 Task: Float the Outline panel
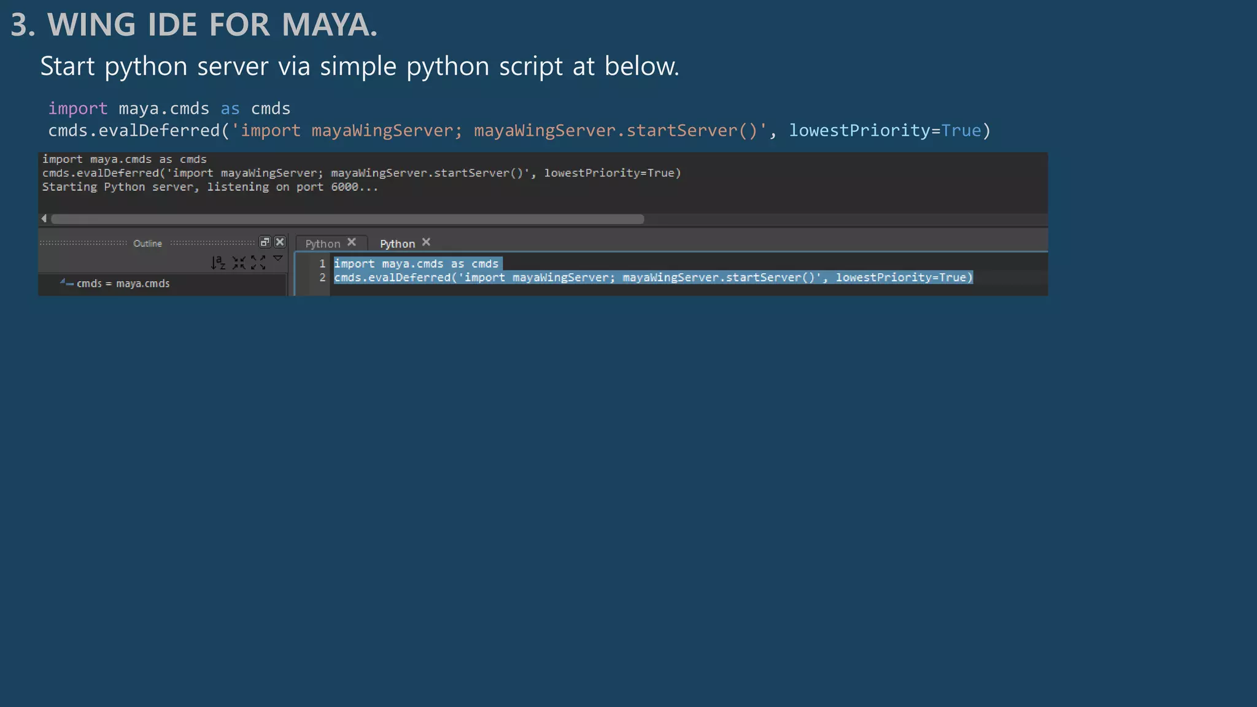(x=265, y=242)
